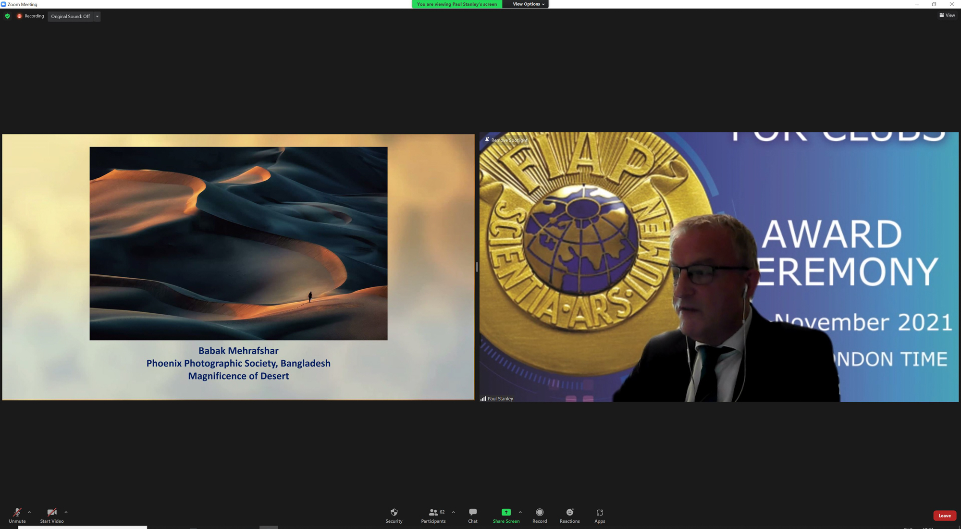Click the View layout button
The height and width of the screenshot is (529, 961).
click(x=947, y=15)
